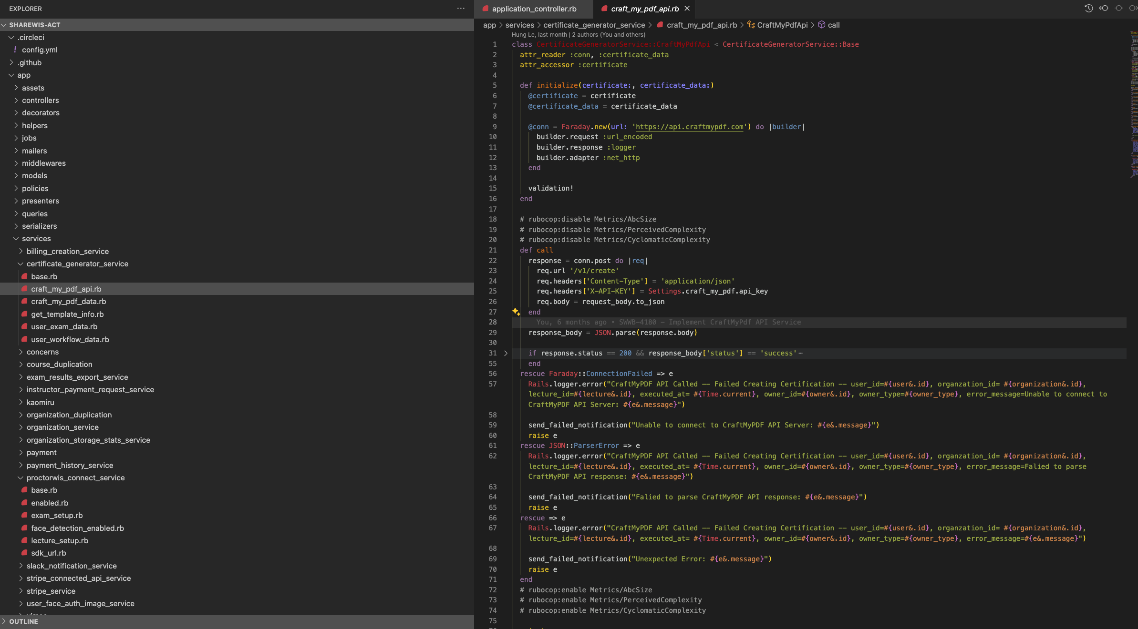Viewport: 1138px width, 629px height.
Task: Expand the OUTLINE panel
Action: (237, 621)
